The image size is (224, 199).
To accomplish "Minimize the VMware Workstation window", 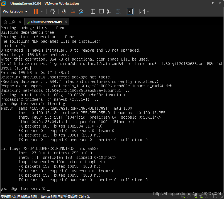I will click(206, 3).
